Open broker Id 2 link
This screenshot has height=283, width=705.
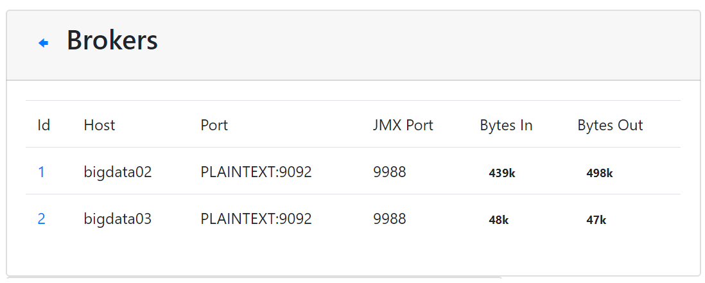tap(42, 219)
